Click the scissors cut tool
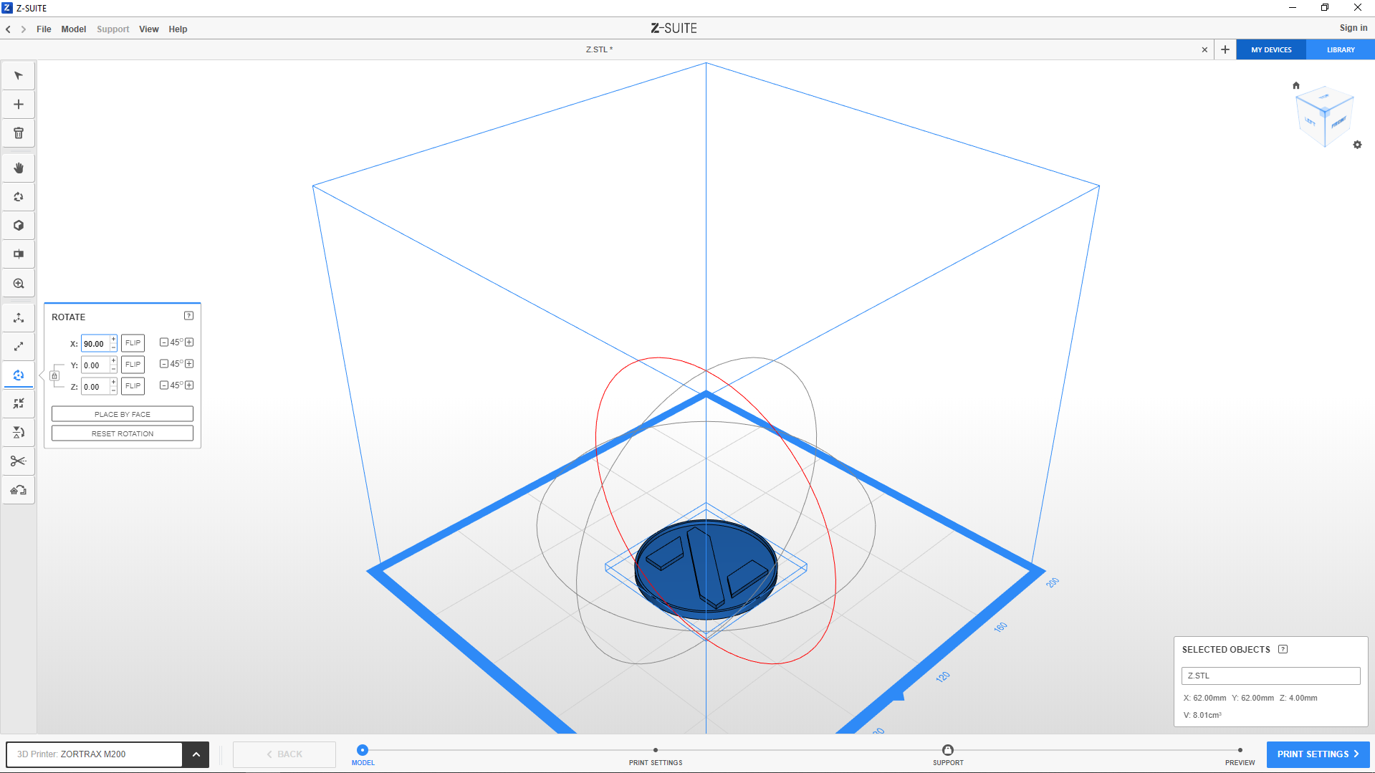This screenshot has height=773, width=1375. (19, 461)
